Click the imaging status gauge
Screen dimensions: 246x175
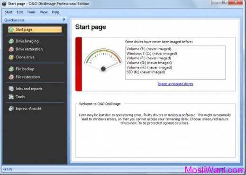tap(103, 60)
